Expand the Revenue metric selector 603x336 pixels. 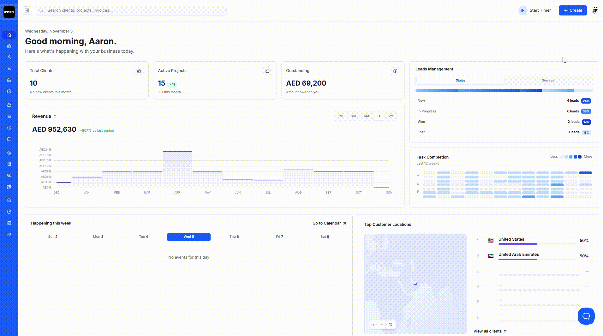pos(44,116)
